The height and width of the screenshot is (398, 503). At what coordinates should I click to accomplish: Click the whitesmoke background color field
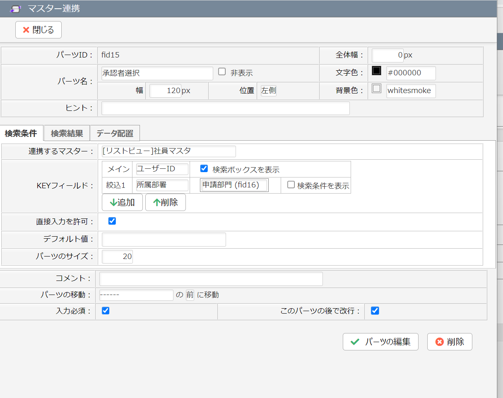click(411, 91)
